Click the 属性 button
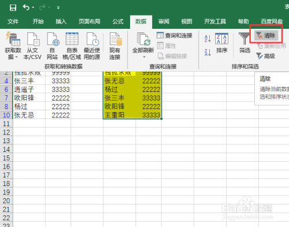 166,46
